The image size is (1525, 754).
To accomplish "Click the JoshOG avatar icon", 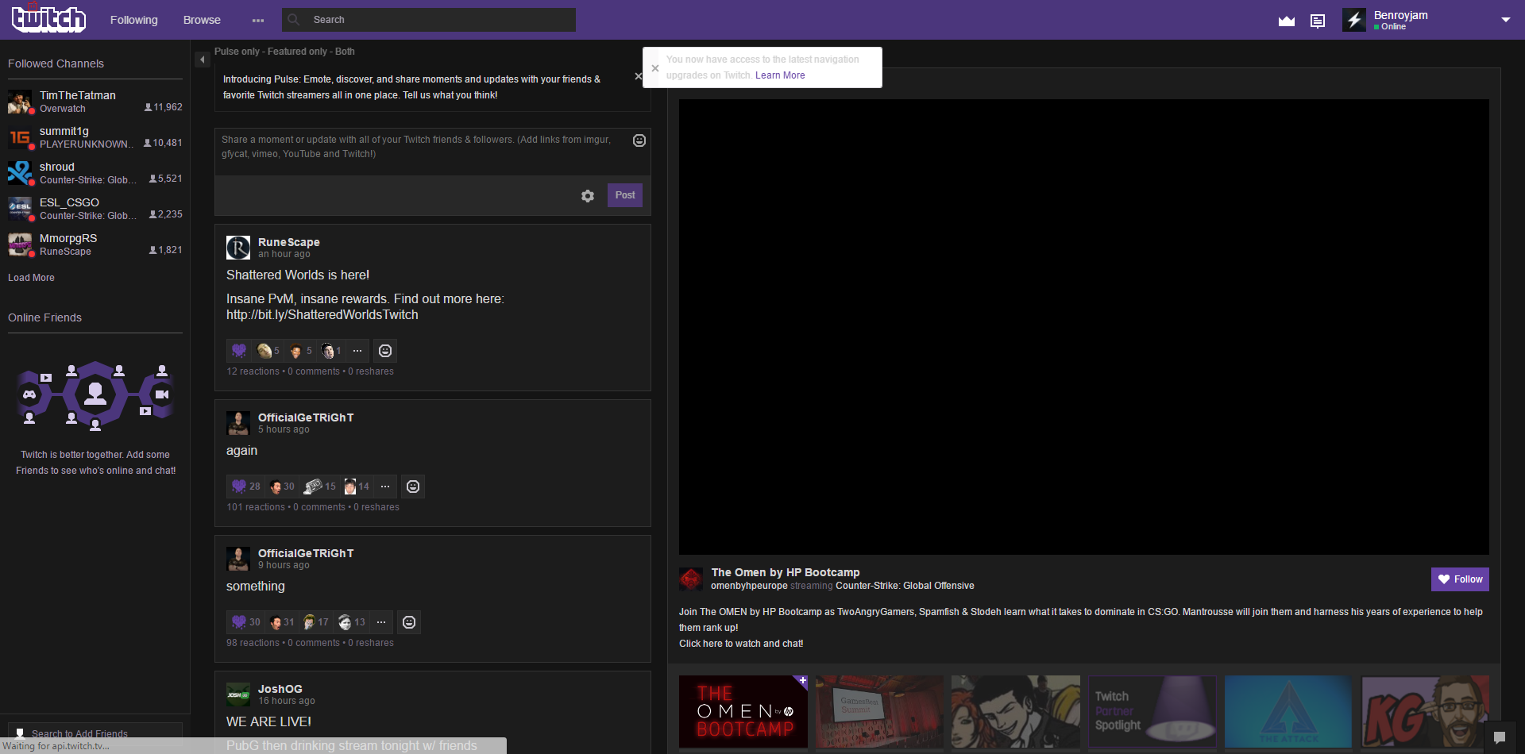I will pyautogui.click(x=238, y=694).
